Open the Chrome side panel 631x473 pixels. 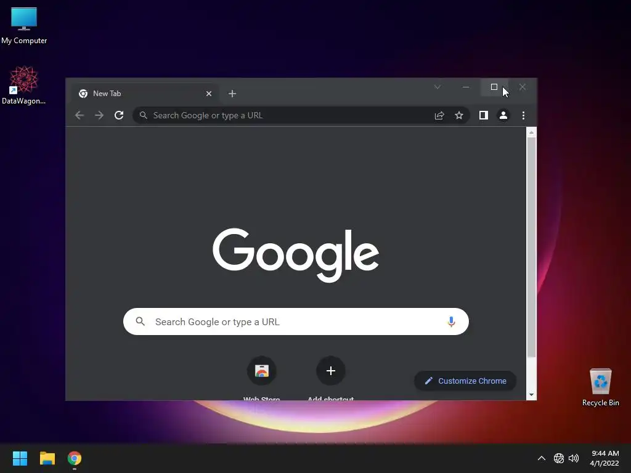(x=483, y=115)
